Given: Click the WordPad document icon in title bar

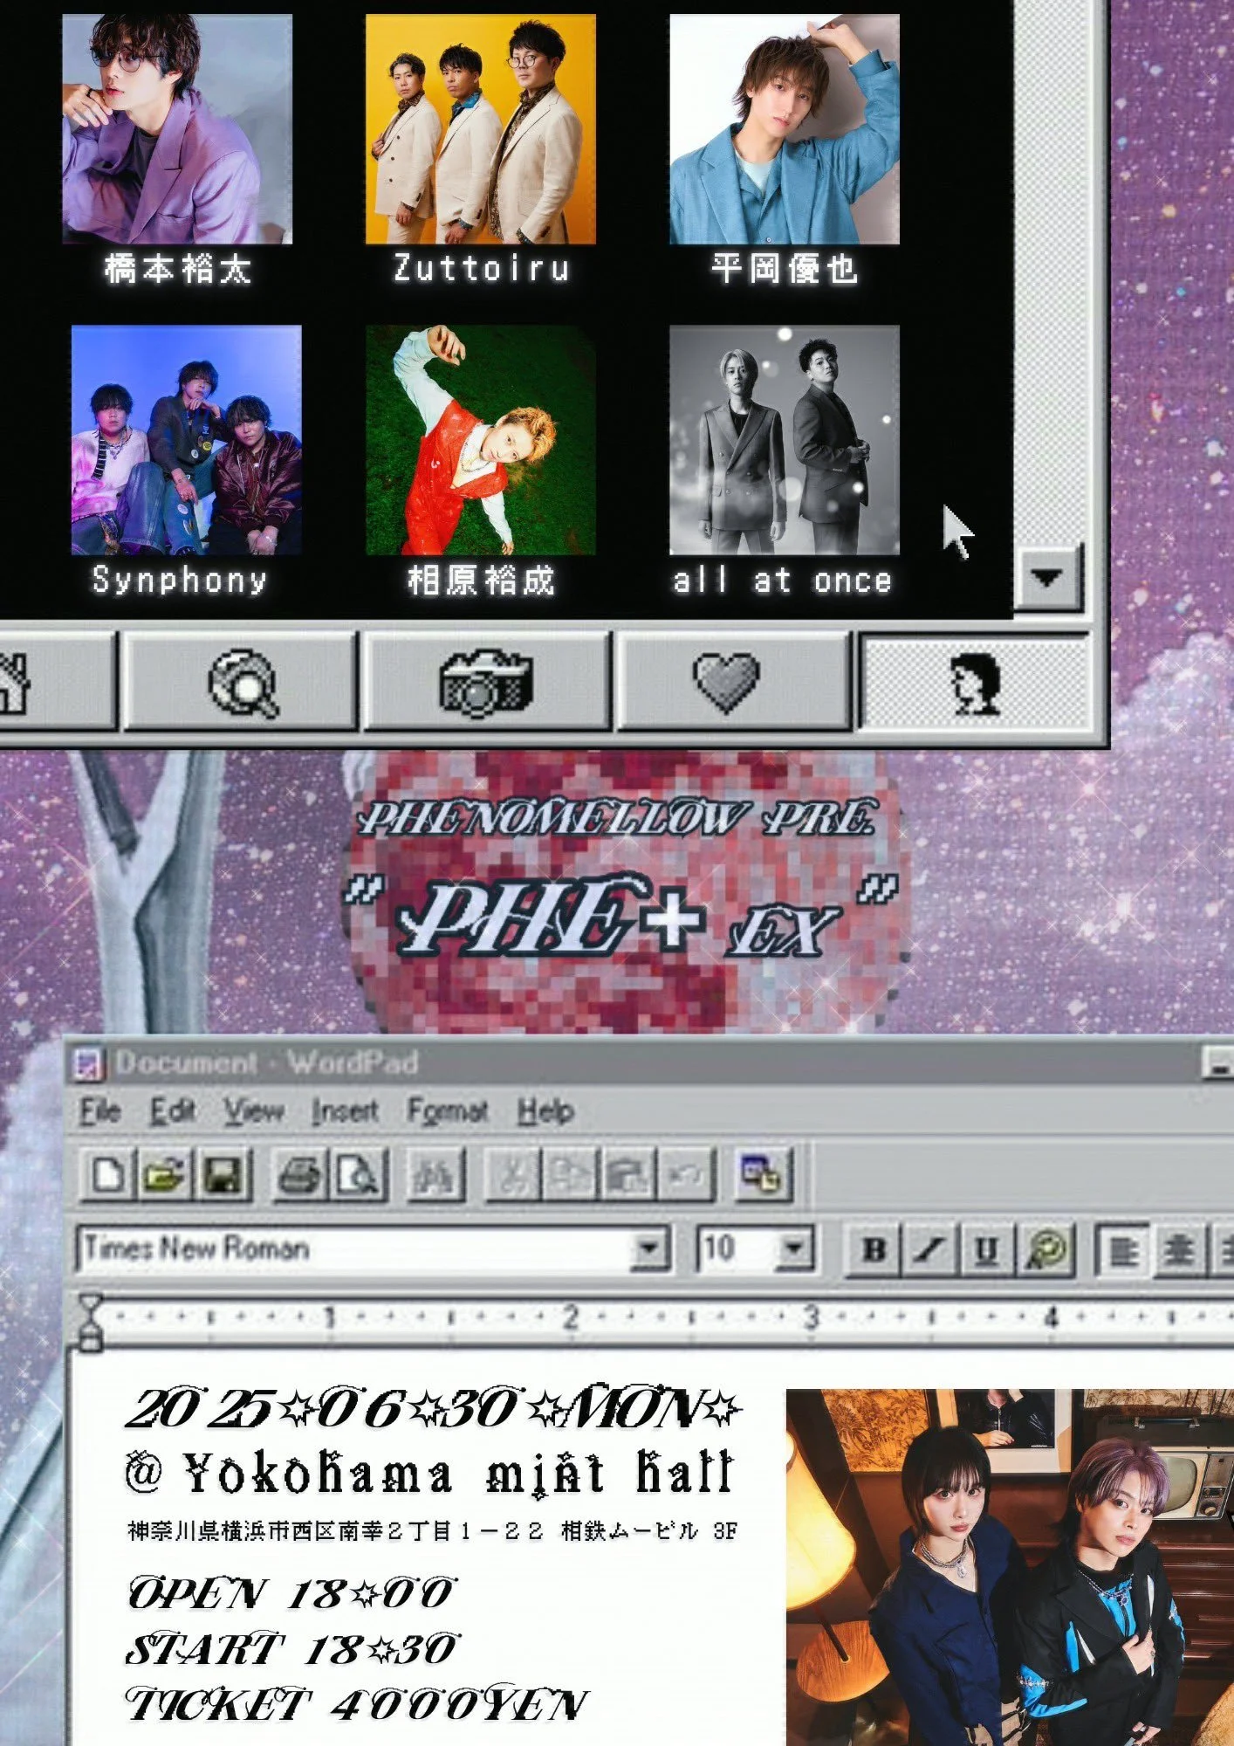Looking at the screenshot, I should (x=88, y=1063).
